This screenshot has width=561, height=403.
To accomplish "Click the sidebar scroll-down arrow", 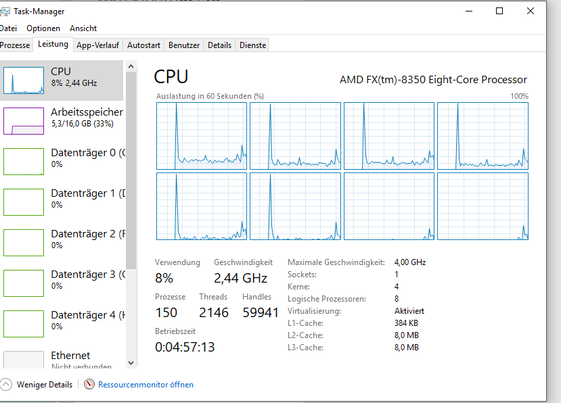I will click(131, 363).
